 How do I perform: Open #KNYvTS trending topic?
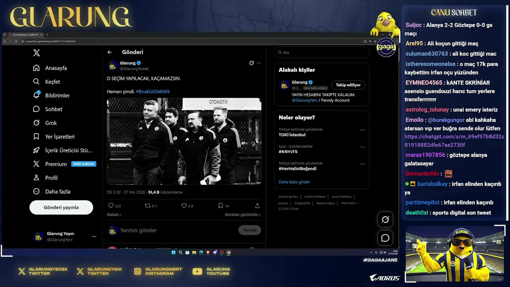click(x=288, y=152)
